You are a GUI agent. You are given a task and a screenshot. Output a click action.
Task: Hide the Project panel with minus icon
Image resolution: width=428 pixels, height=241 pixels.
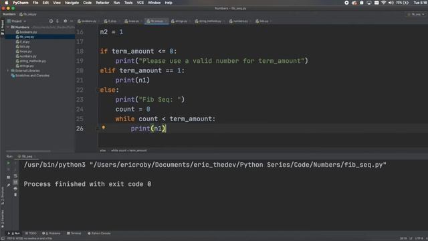point(72,21)
